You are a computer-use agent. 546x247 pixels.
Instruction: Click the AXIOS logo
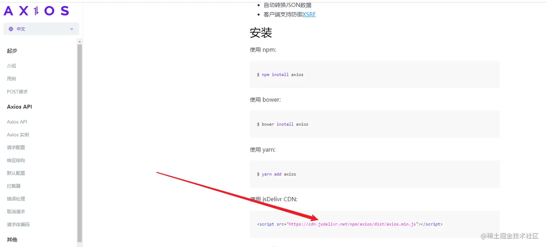pos(36,11)
